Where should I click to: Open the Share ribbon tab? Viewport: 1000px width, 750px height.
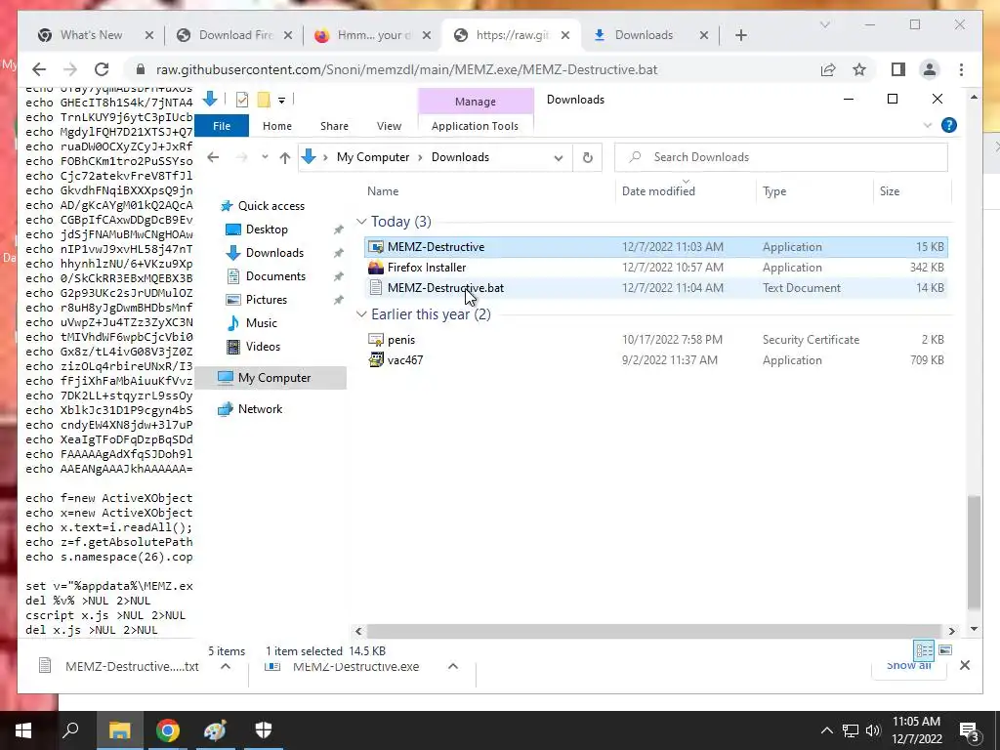334,126
